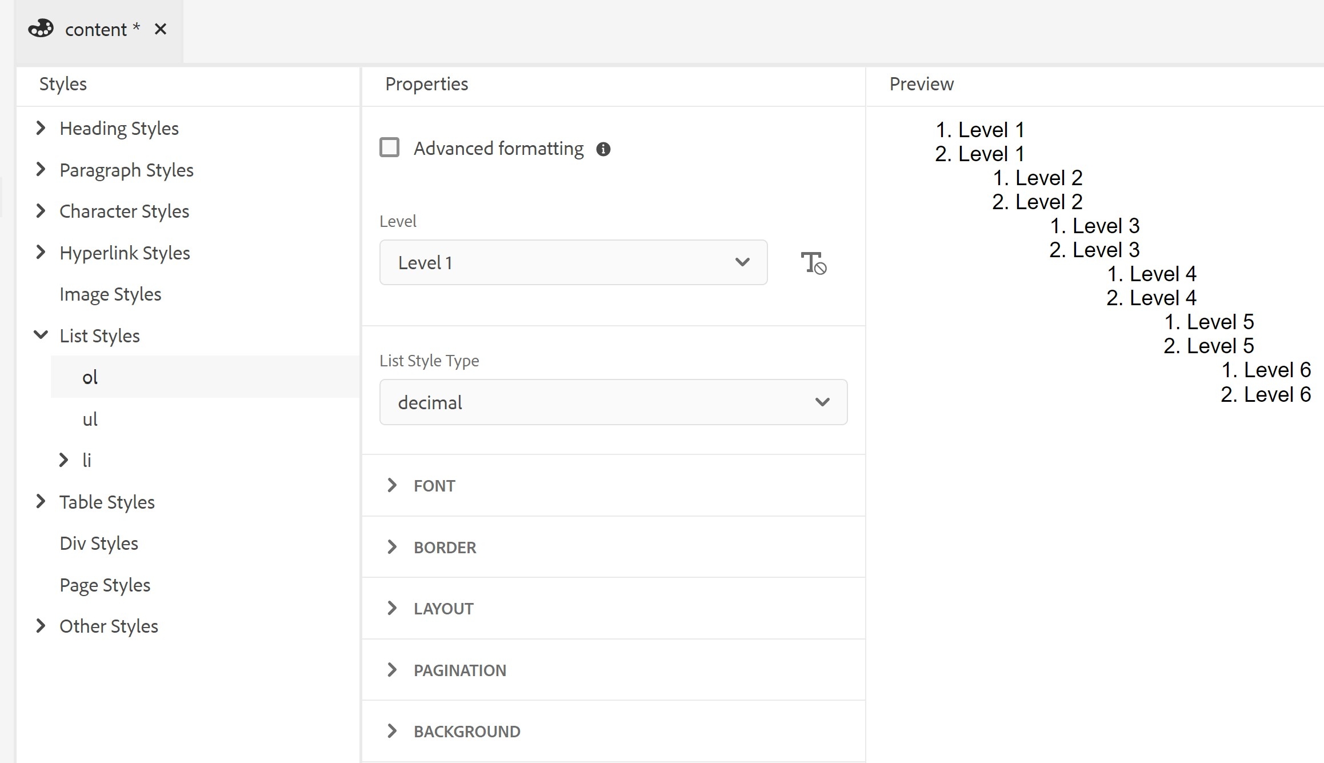This screenshot has height=763, width=1324.
Task: Collapse List Styles
Action: pyautogui.click(x=40, y=334)
